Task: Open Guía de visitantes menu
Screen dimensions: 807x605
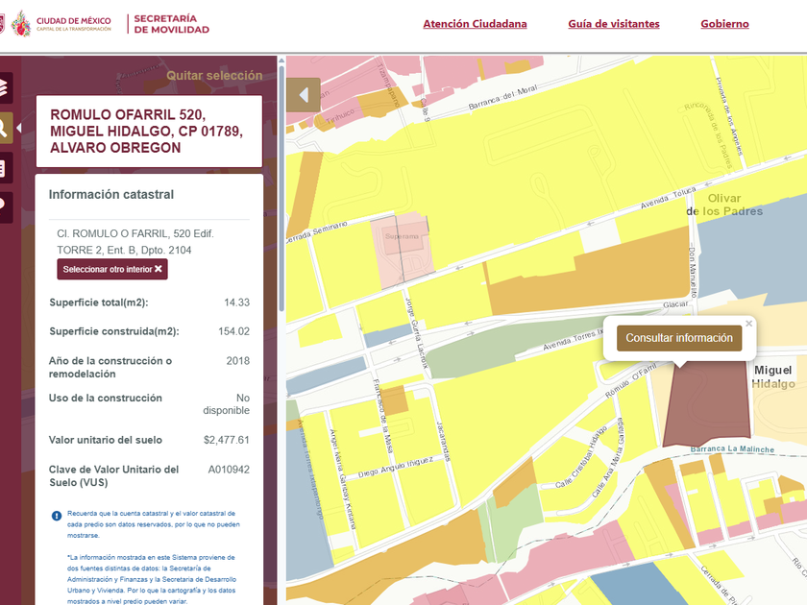Action: 613,24
